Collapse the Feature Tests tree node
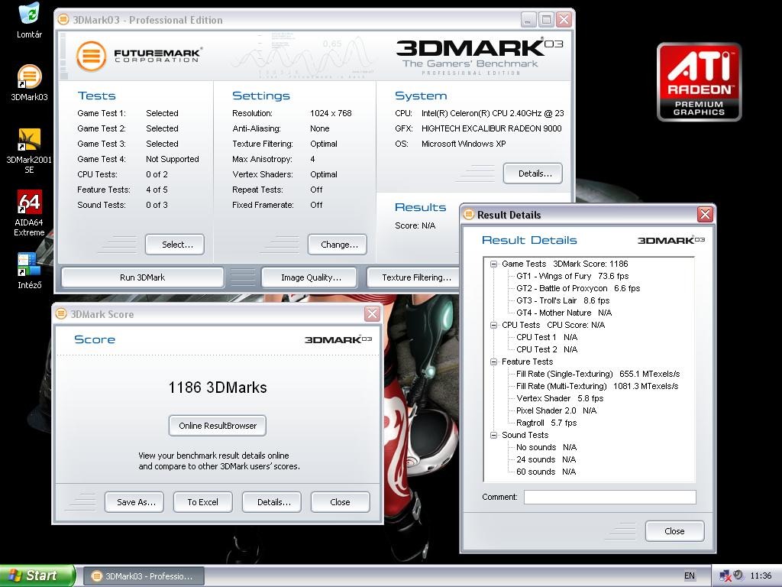Screen dimensions: 782x587 coord(494,362)
